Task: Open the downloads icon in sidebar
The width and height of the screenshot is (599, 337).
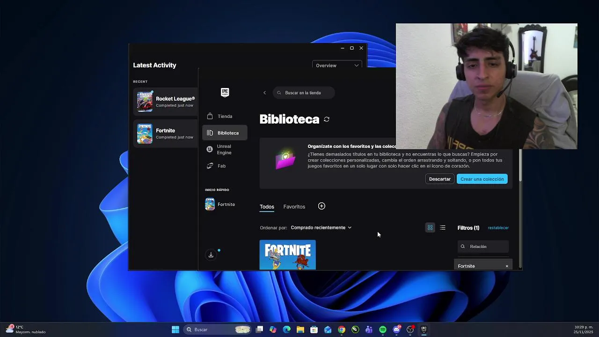Action: [211, 255]
